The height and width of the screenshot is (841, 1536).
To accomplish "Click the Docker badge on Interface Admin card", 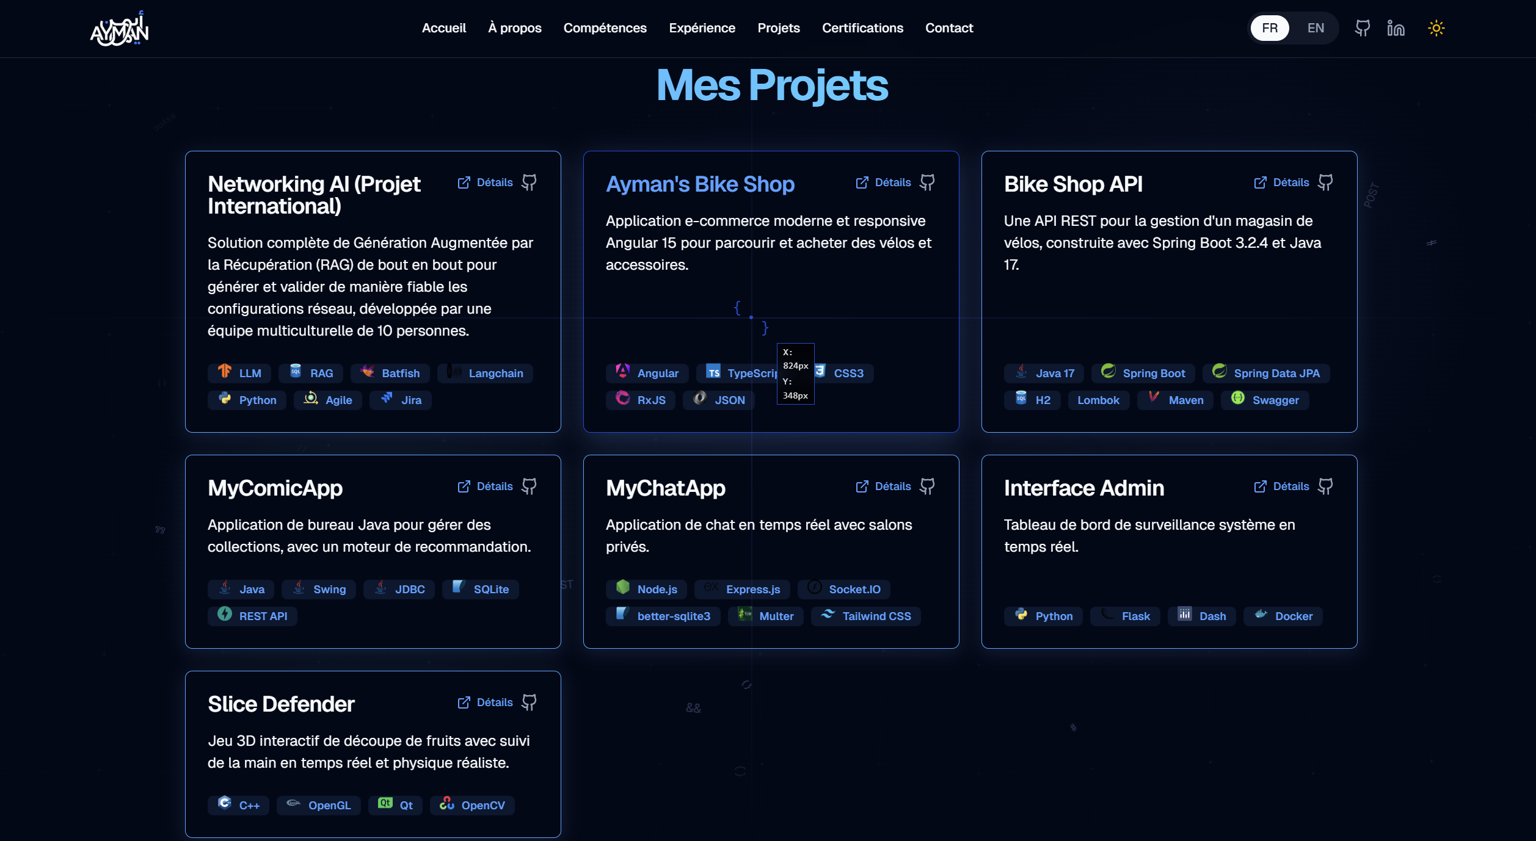I will (1283, 616).
